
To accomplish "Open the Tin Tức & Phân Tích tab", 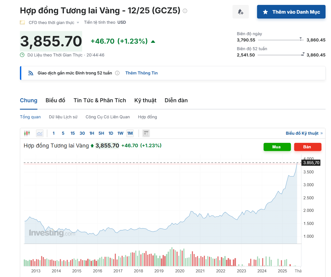I will (100, 100).
